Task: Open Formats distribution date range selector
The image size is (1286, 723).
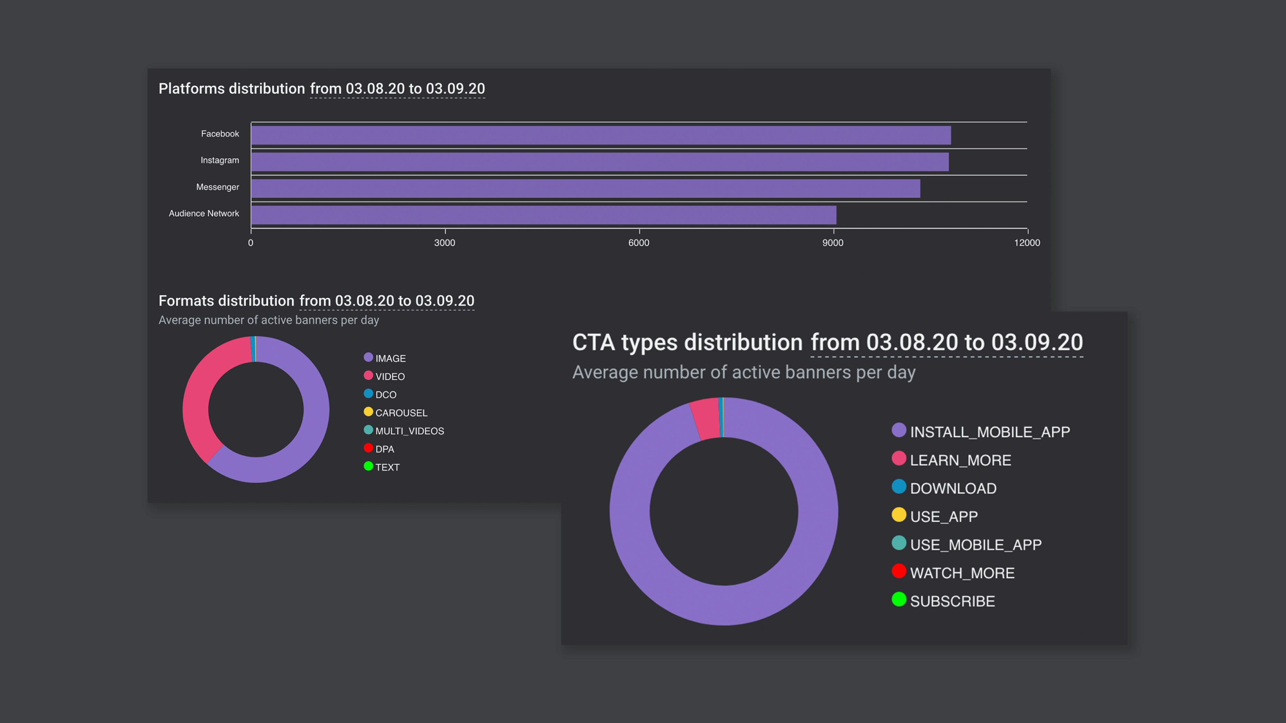Action: coord(386,301)
